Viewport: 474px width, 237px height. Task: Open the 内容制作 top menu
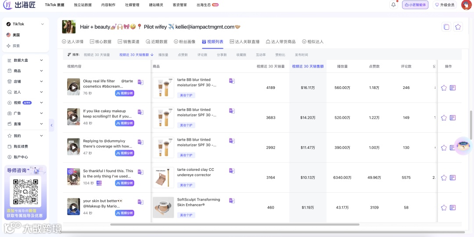[108, 5]
